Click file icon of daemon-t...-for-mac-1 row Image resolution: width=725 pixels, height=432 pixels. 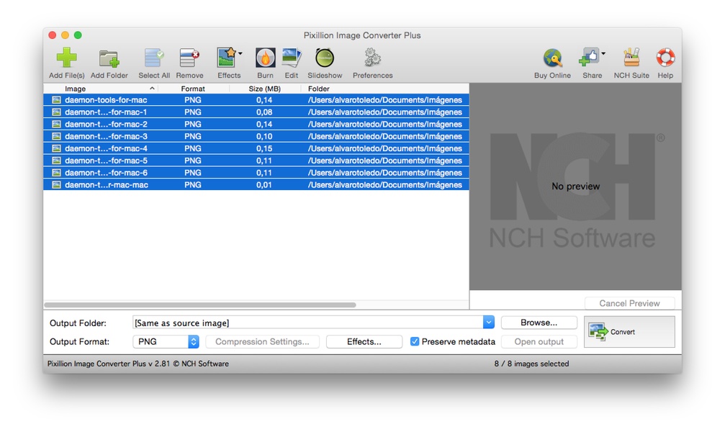click(x=56, y=112)
